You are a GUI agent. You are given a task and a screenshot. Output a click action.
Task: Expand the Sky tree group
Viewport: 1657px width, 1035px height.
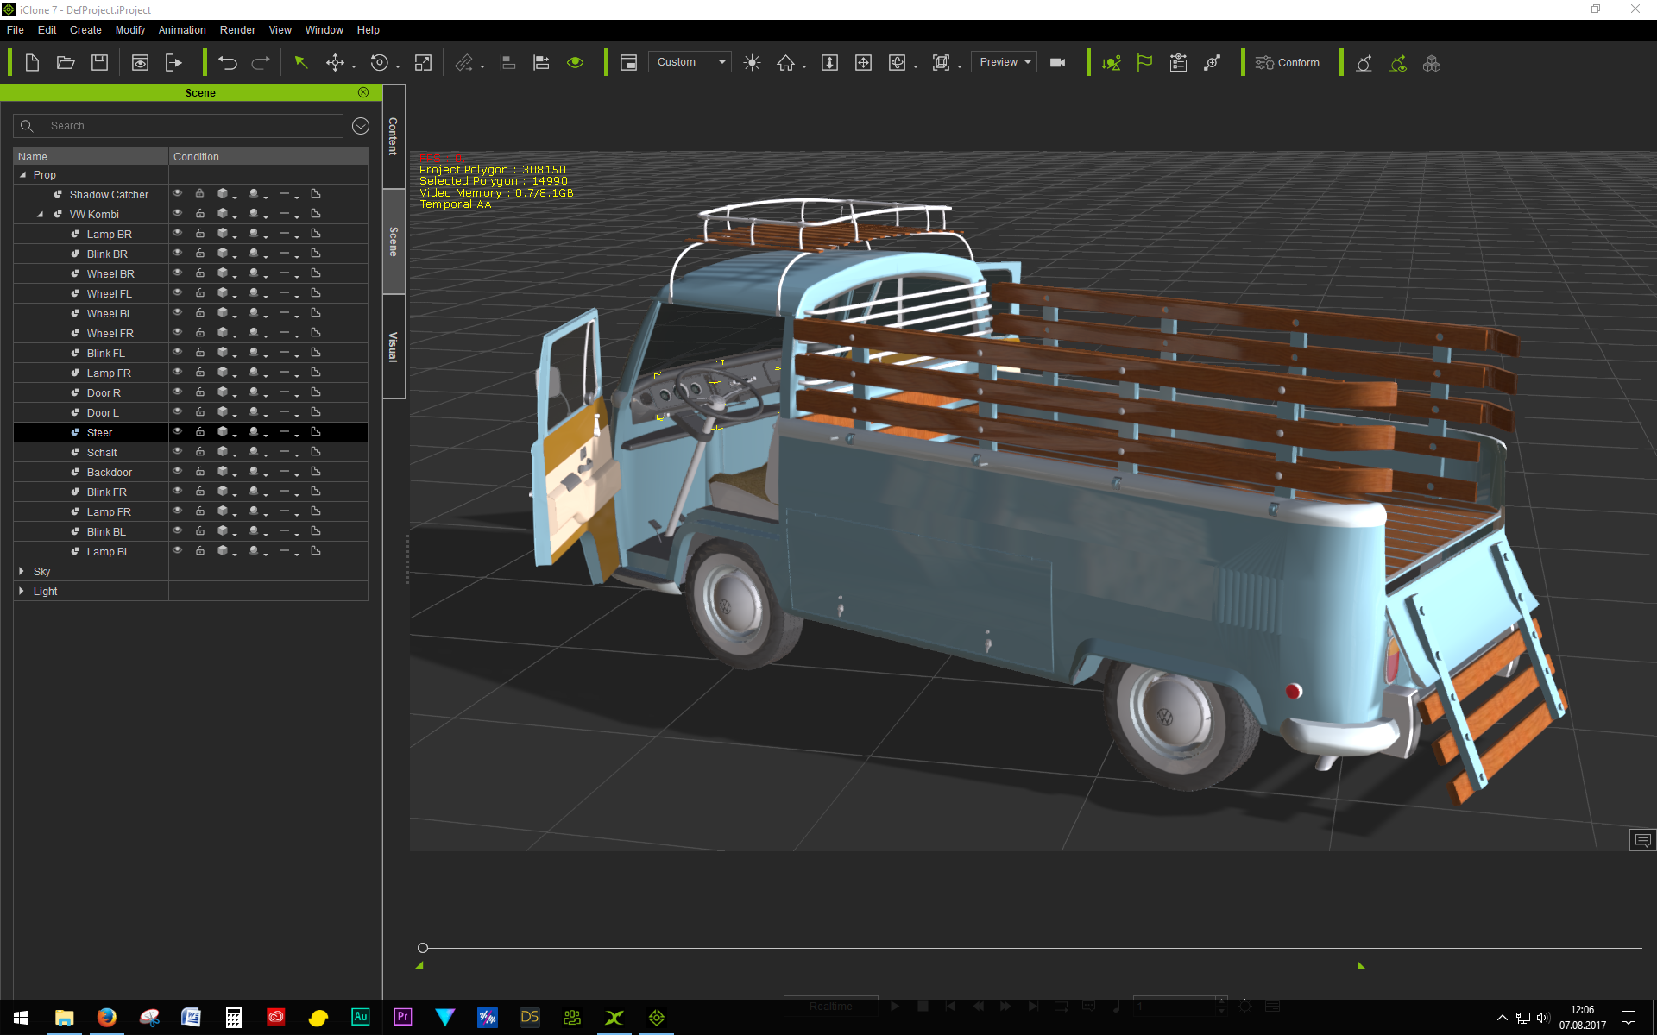tap(22, 571)
